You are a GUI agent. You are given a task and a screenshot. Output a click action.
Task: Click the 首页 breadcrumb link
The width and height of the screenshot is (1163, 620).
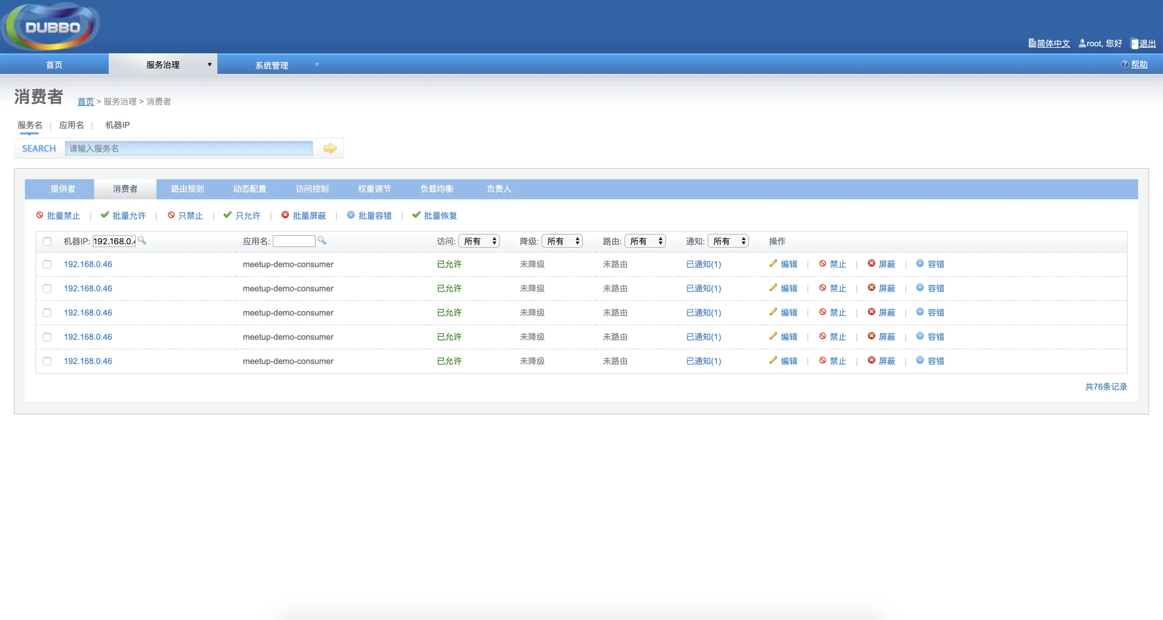tap(85, 101)
